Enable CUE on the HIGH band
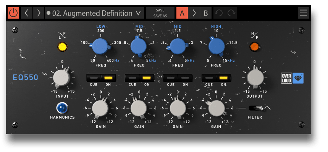Viewport: 328px width, 152px height. (209, 78)
